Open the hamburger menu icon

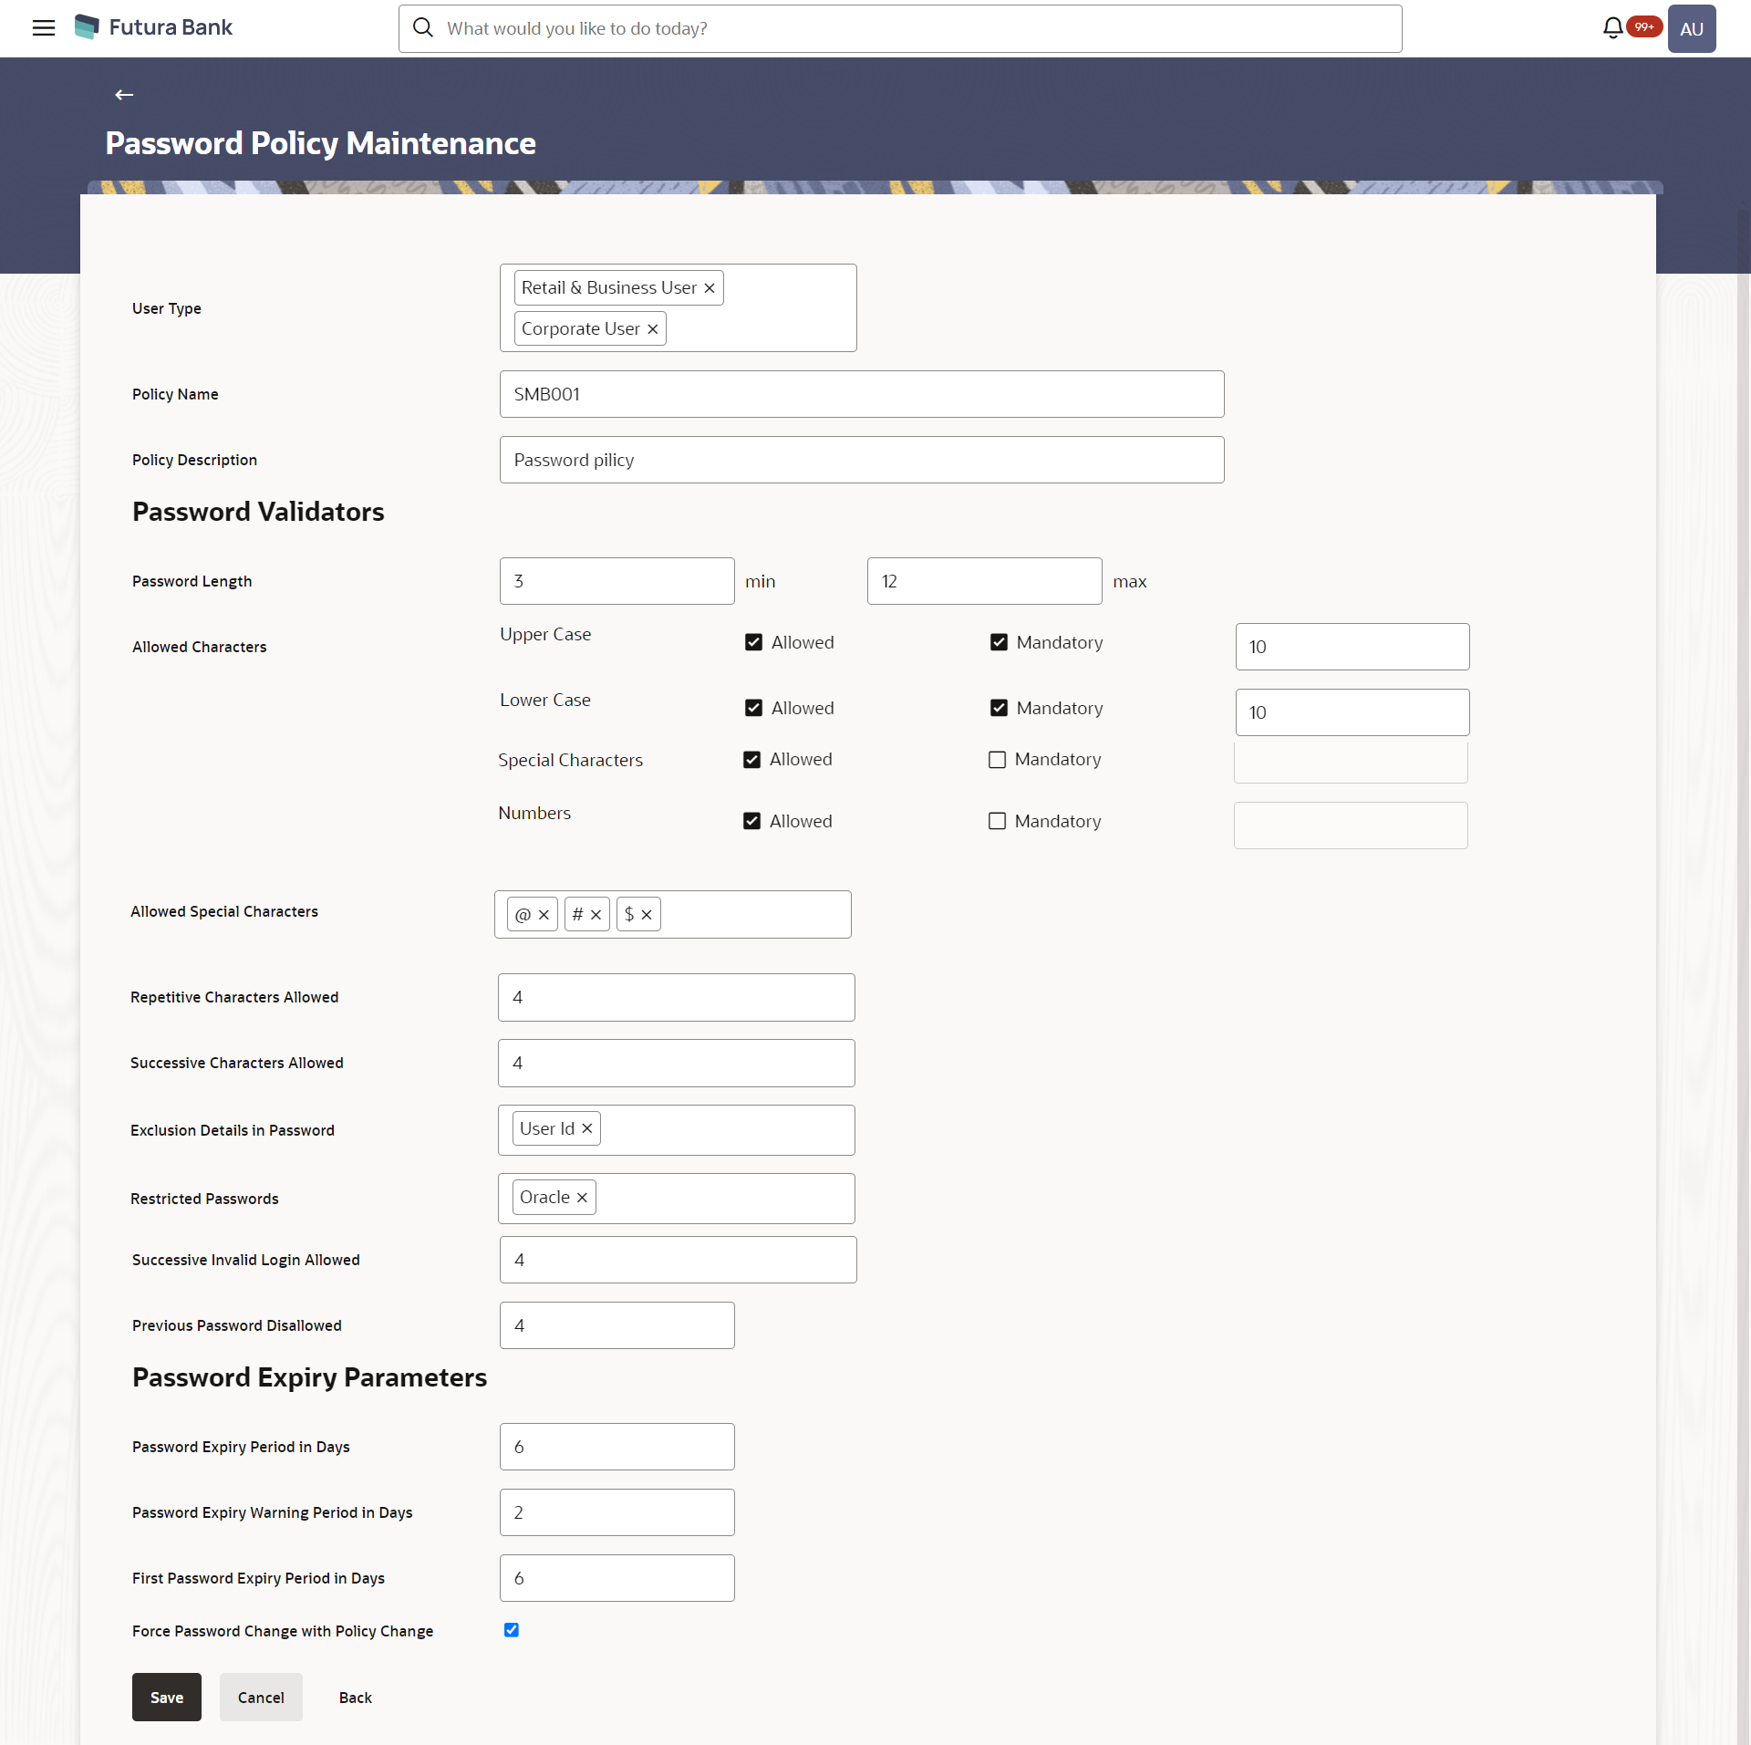coord(47,27)
